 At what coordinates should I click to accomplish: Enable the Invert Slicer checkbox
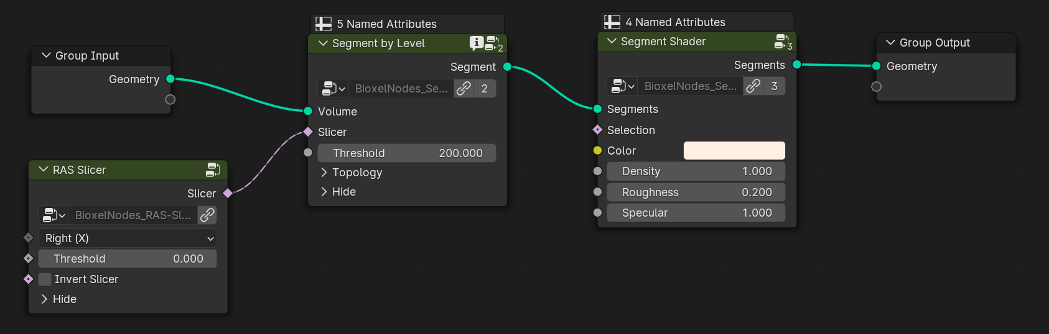pos(45,279)
